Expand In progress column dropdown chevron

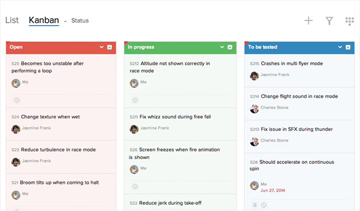222,47
